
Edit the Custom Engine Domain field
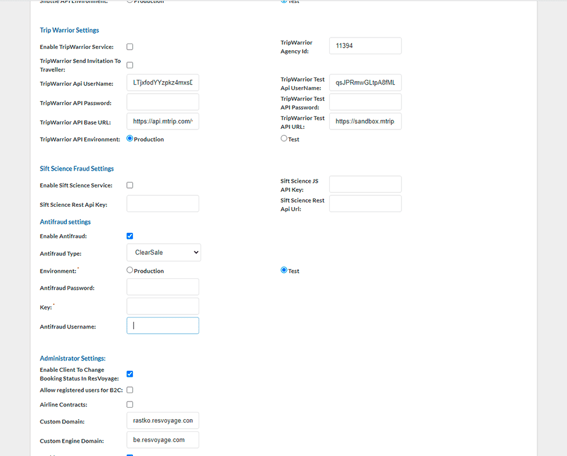[162, 440]
